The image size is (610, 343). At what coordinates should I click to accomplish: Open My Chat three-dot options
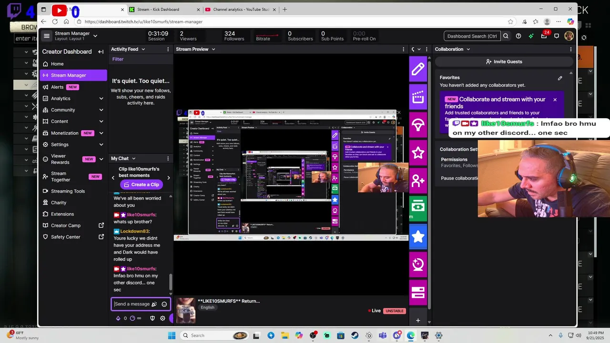pyautogui.click(x=168, y=158)
